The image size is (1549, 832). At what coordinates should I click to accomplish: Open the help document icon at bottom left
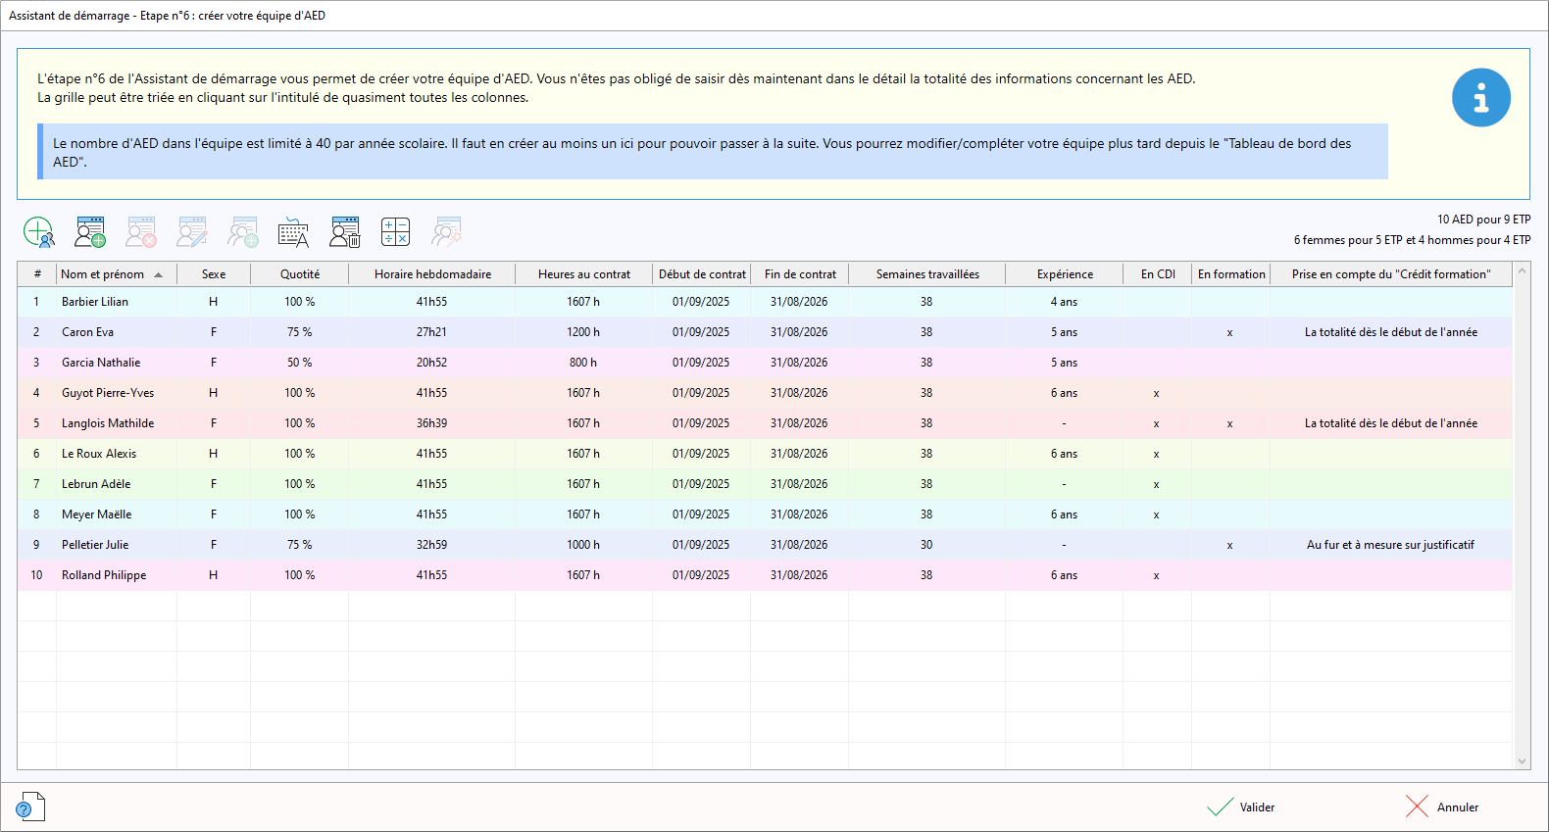30,807
